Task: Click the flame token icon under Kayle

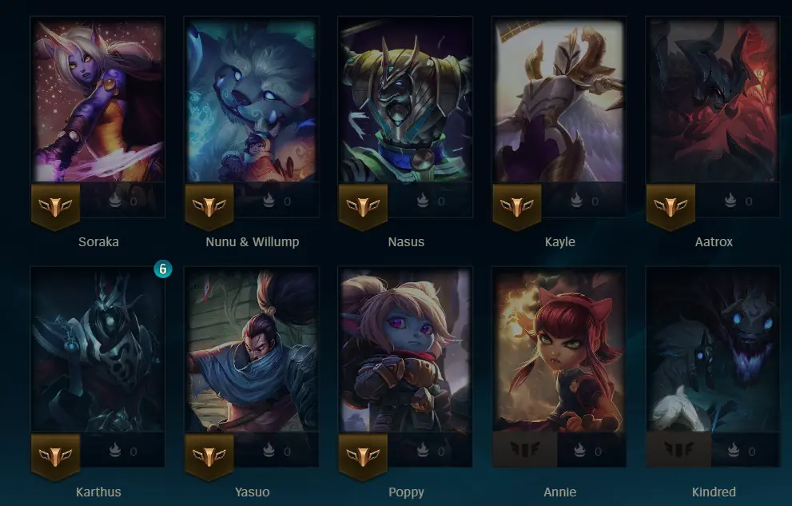Action: 576,201
